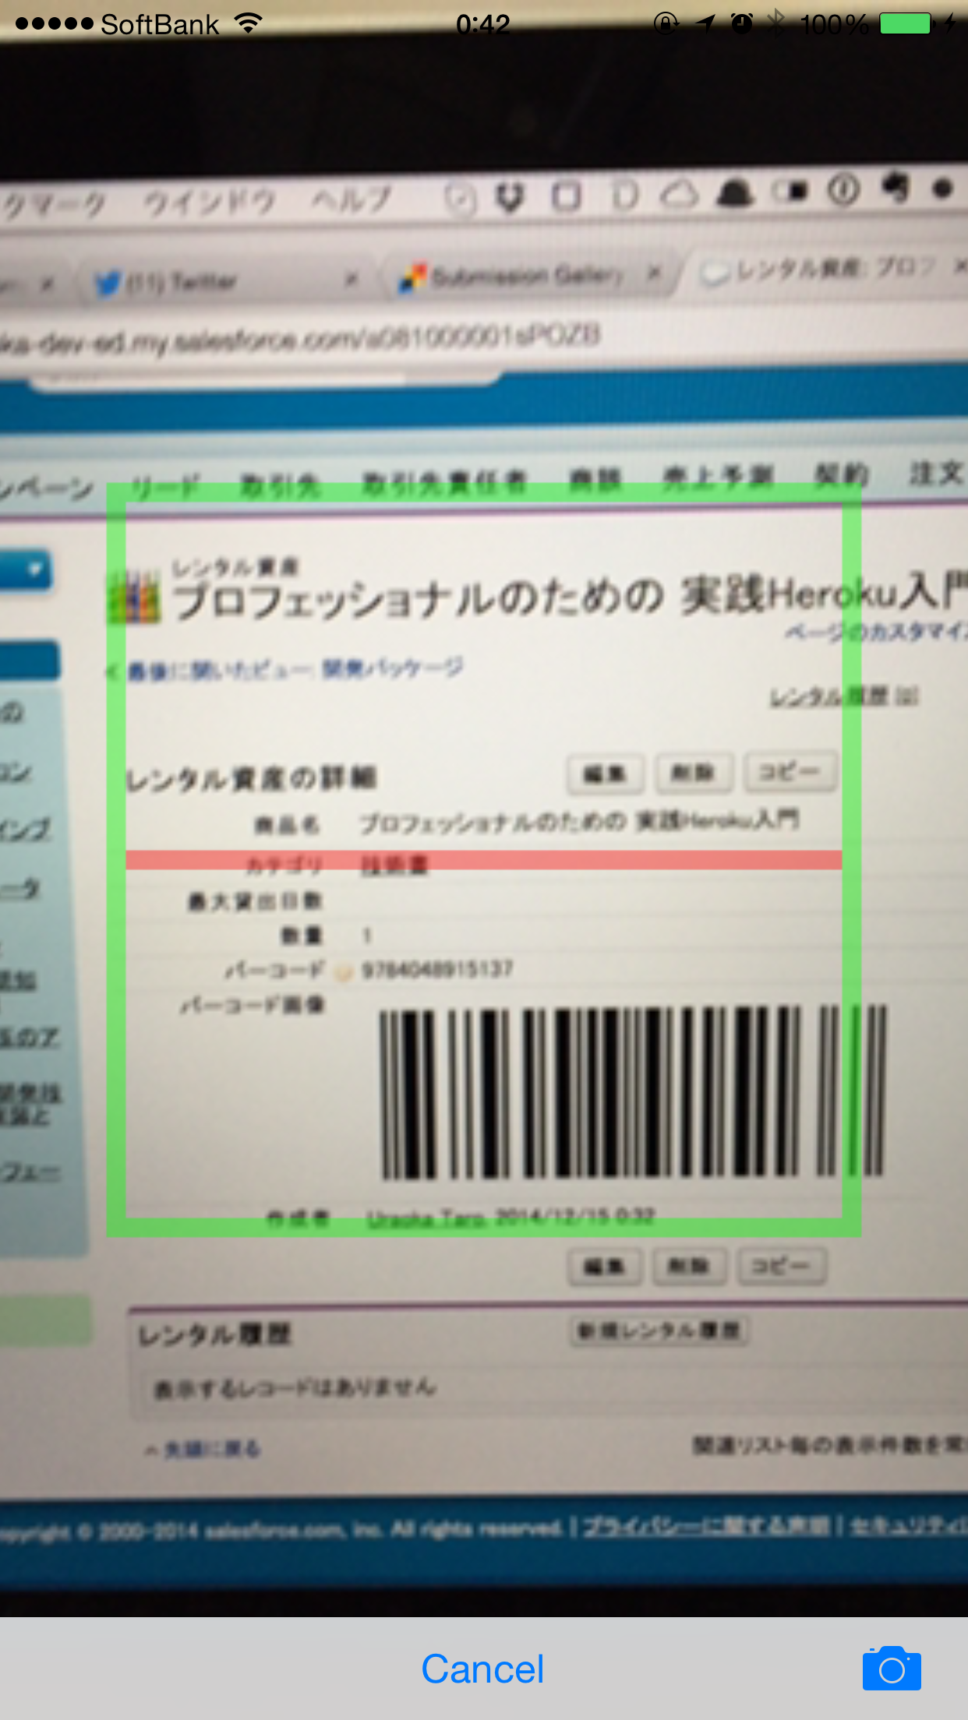Tap the green battery indicator
The image size is (968, 1720).
click(906, 24)
